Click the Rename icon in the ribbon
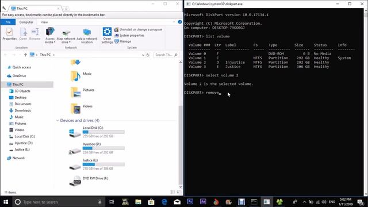The image size is (368, 207). (x=35, y=34)
